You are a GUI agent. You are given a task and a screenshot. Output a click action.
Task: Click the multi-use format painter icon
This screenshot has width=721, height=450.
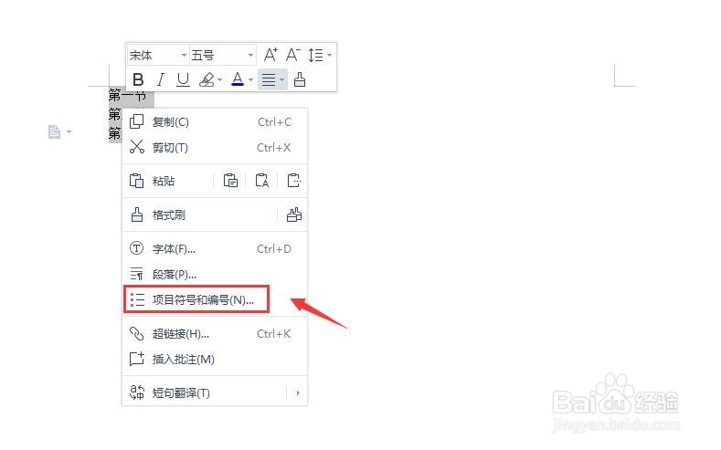pyautogui.click(x=294, y=215)
